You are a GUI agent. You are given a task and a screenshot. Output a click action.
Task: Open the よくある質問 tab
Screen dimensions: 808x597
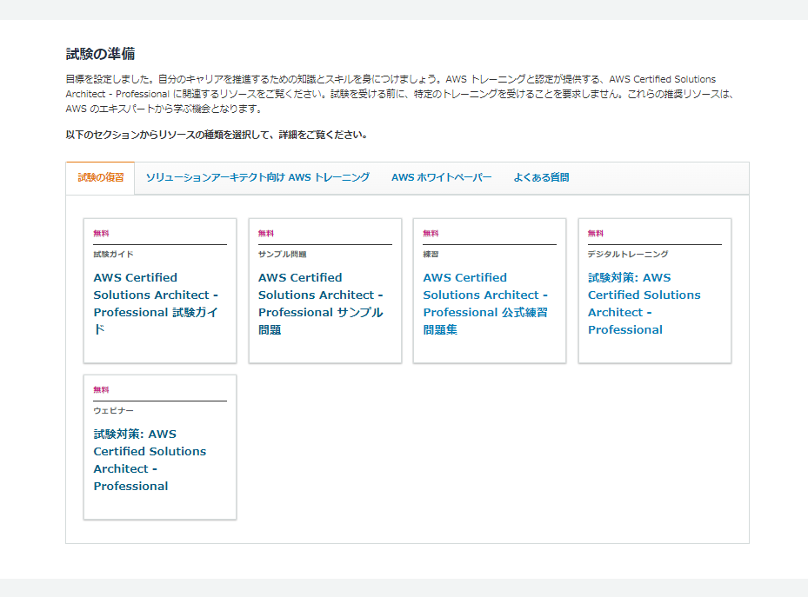[541, 177]
